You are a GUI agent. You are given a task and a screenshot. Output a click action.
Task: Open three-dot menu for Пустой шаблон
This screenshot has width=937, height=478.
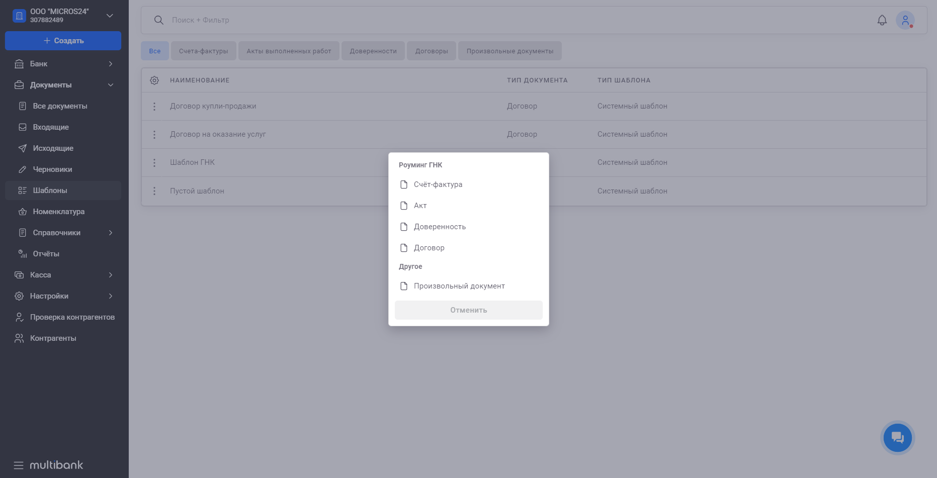point(154,191)
